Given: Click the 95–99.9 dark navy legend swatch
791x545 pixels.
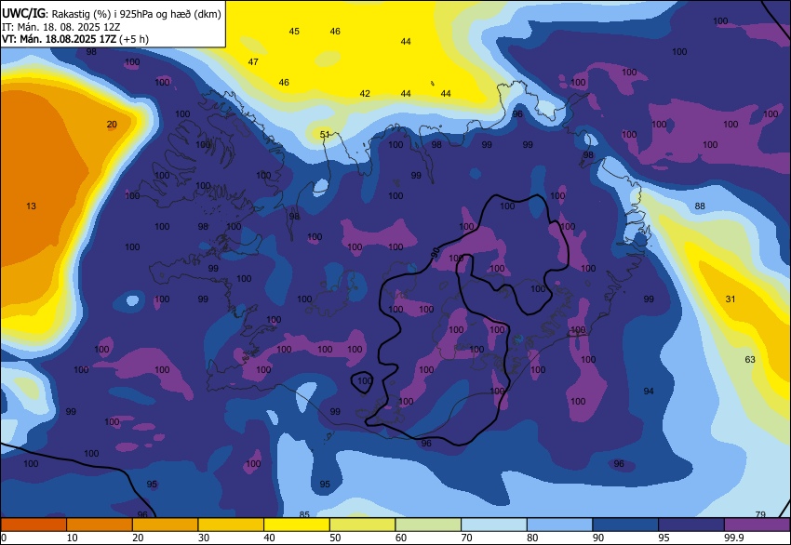Looking at the screenshot, I should pyautogui.click(x=691, y=525).
